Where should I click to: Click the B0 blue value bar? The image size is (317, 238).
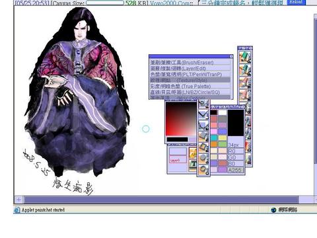(x=236, y=164)
